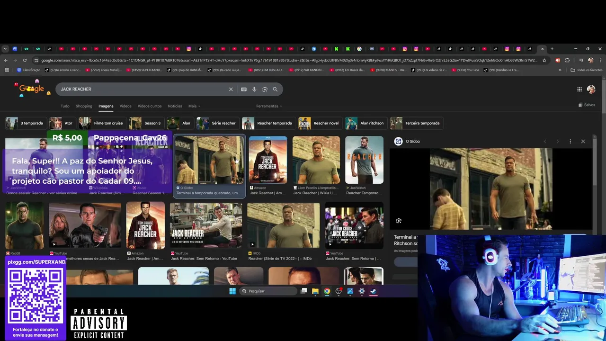Viewport: 606px width, 341px height.
Task: Open the SUPER XAND bookmark
Action: (x=143, y=70)
